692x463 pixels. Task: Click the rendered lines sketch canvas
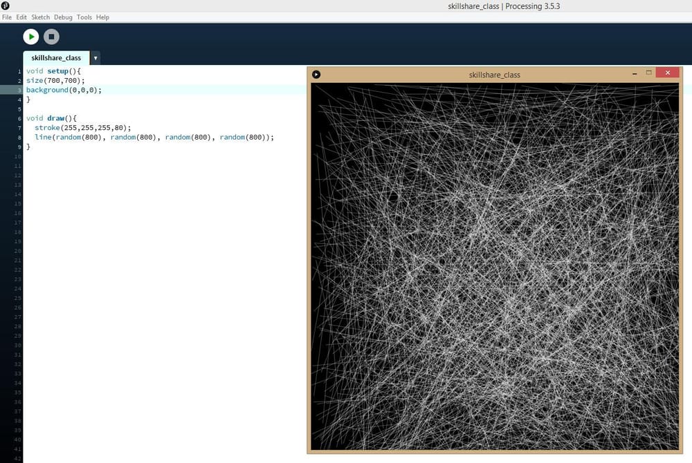click(495, 267)
